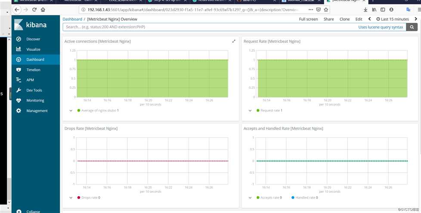Open the Firefox downloads panel
The image size is (421, 213).
365,9
